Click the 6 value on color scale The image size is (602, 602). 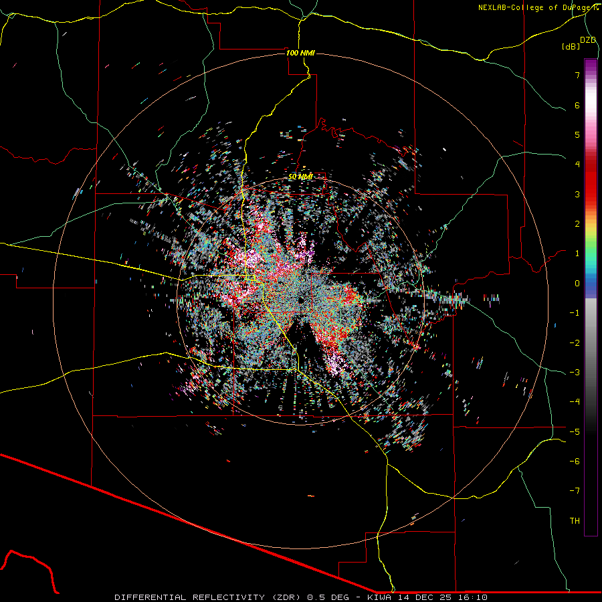pyautogui.click(x=577, y=105)
